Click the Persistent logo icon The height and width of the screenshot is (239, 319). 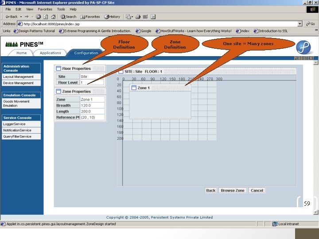point(303,47)
